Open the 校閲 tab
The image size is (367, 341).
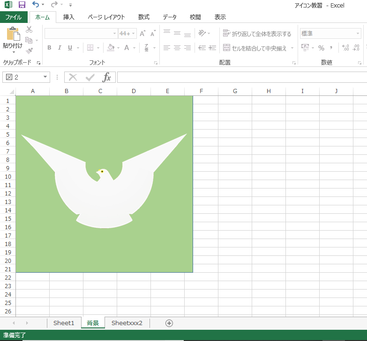click(x=195, y=17)
